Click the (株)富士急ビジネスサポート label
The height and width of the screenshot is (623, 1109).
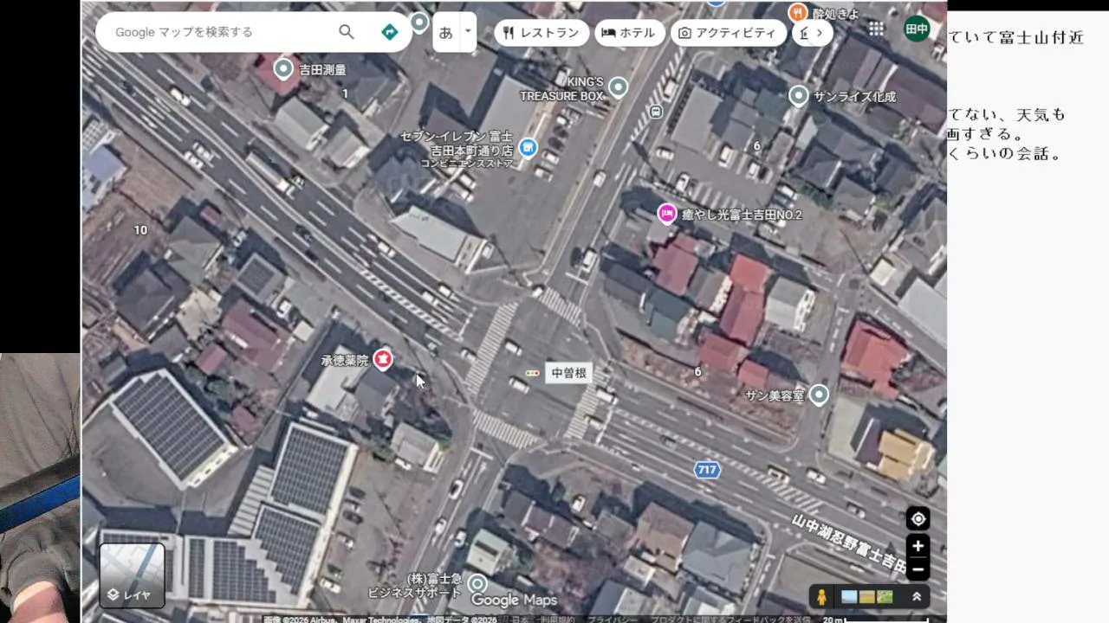(x=415, y=586)
